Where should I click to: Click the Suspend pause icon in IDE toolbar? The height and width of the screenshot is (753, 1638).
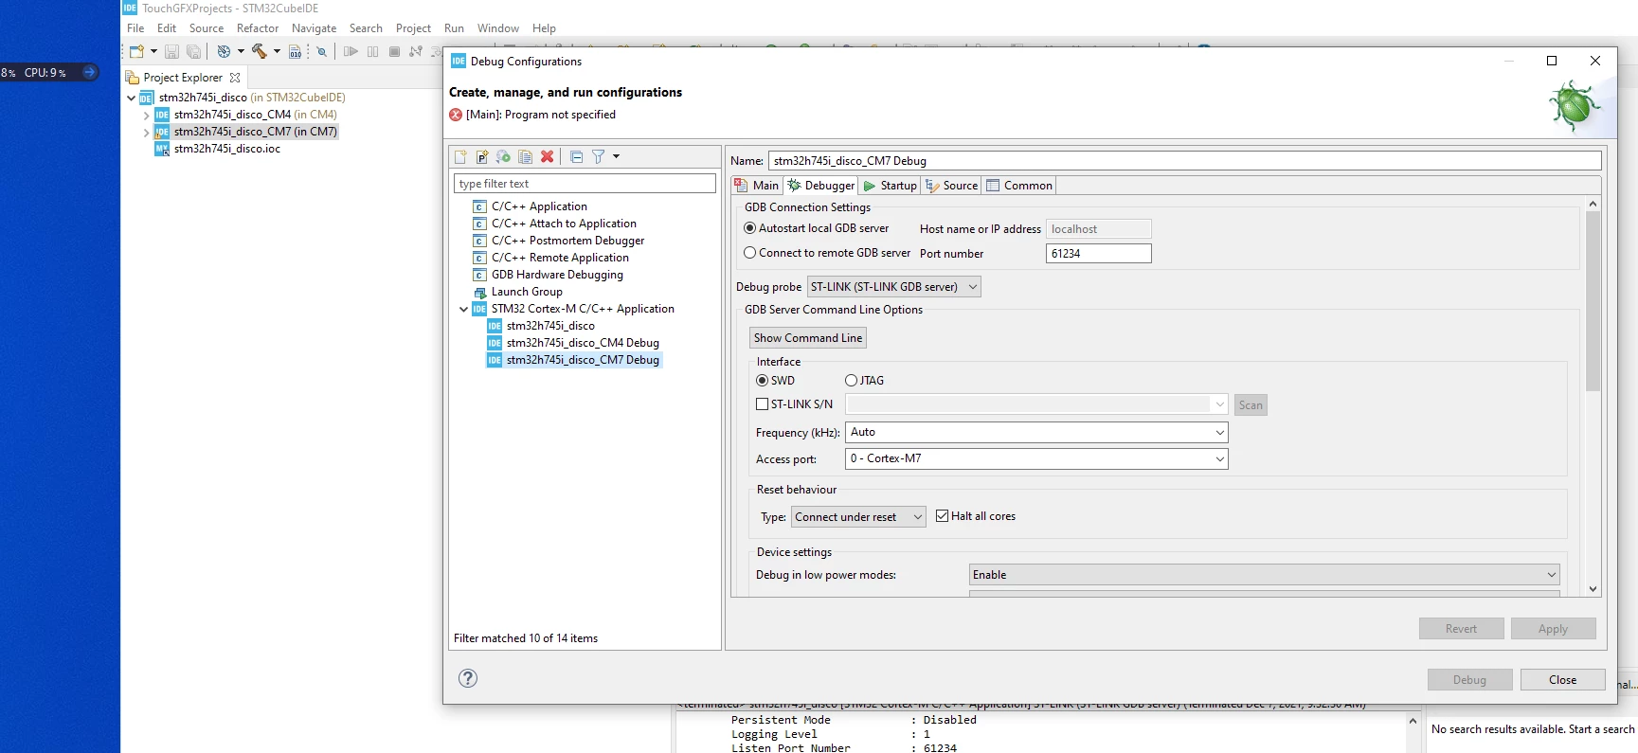tap(372, 51)
